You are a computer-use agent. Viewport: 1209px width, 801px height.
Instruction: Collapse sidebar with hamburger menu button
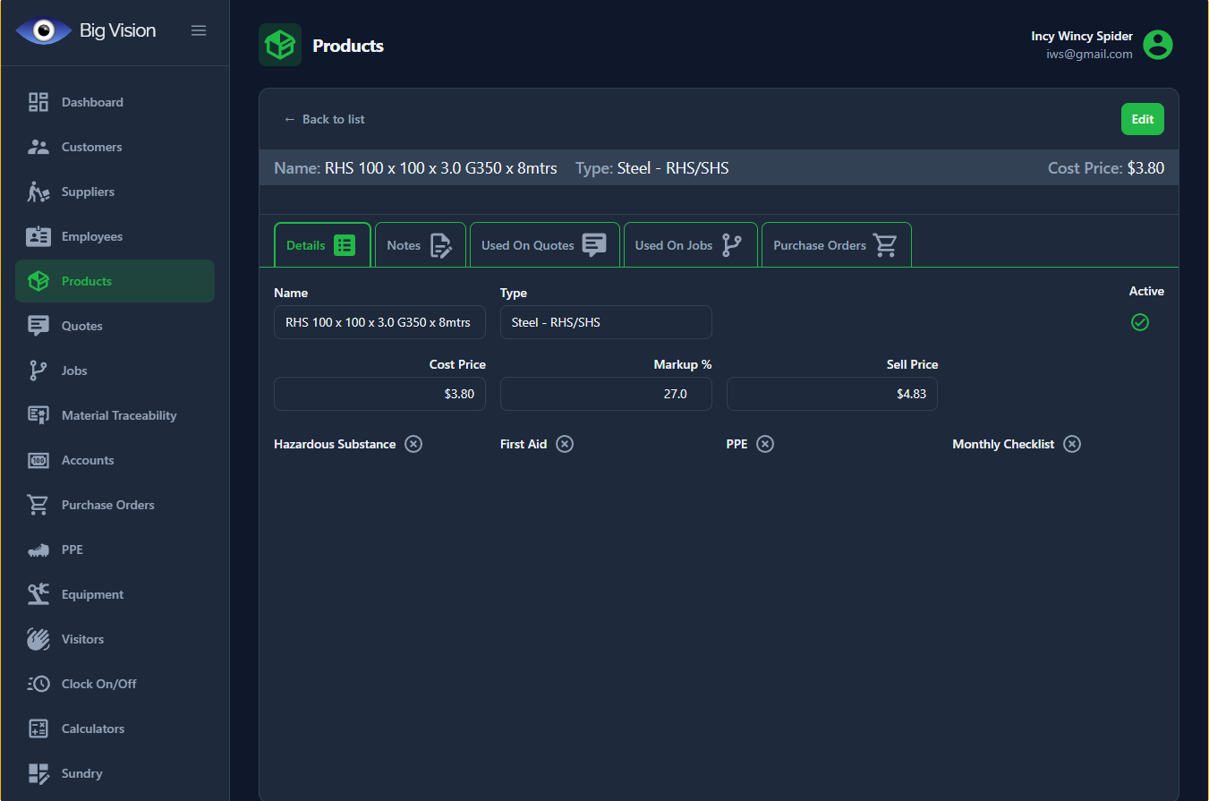199,30
